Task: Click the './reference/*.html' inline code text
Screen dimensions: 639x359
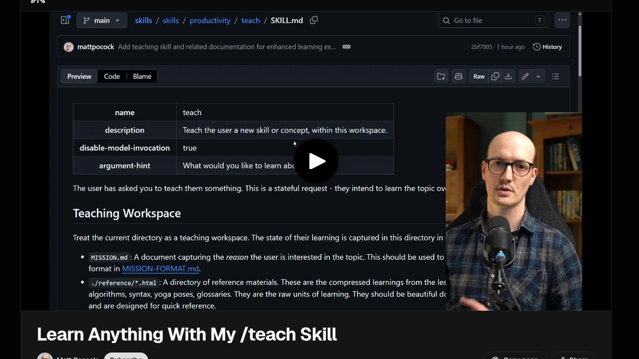Action: point(123,283)
